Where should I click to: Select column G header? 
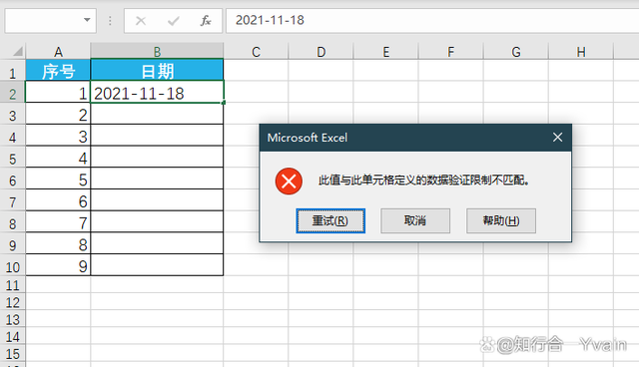tap(516, 52)
